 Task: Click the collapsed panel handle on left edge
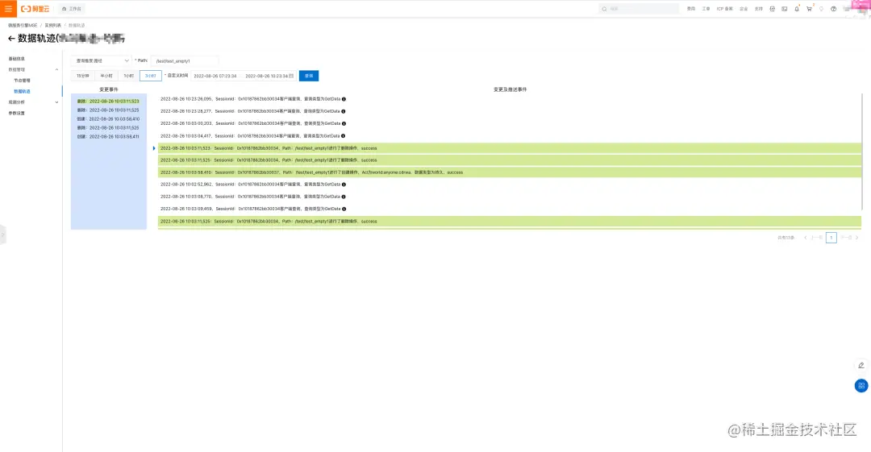pos(2,235)
